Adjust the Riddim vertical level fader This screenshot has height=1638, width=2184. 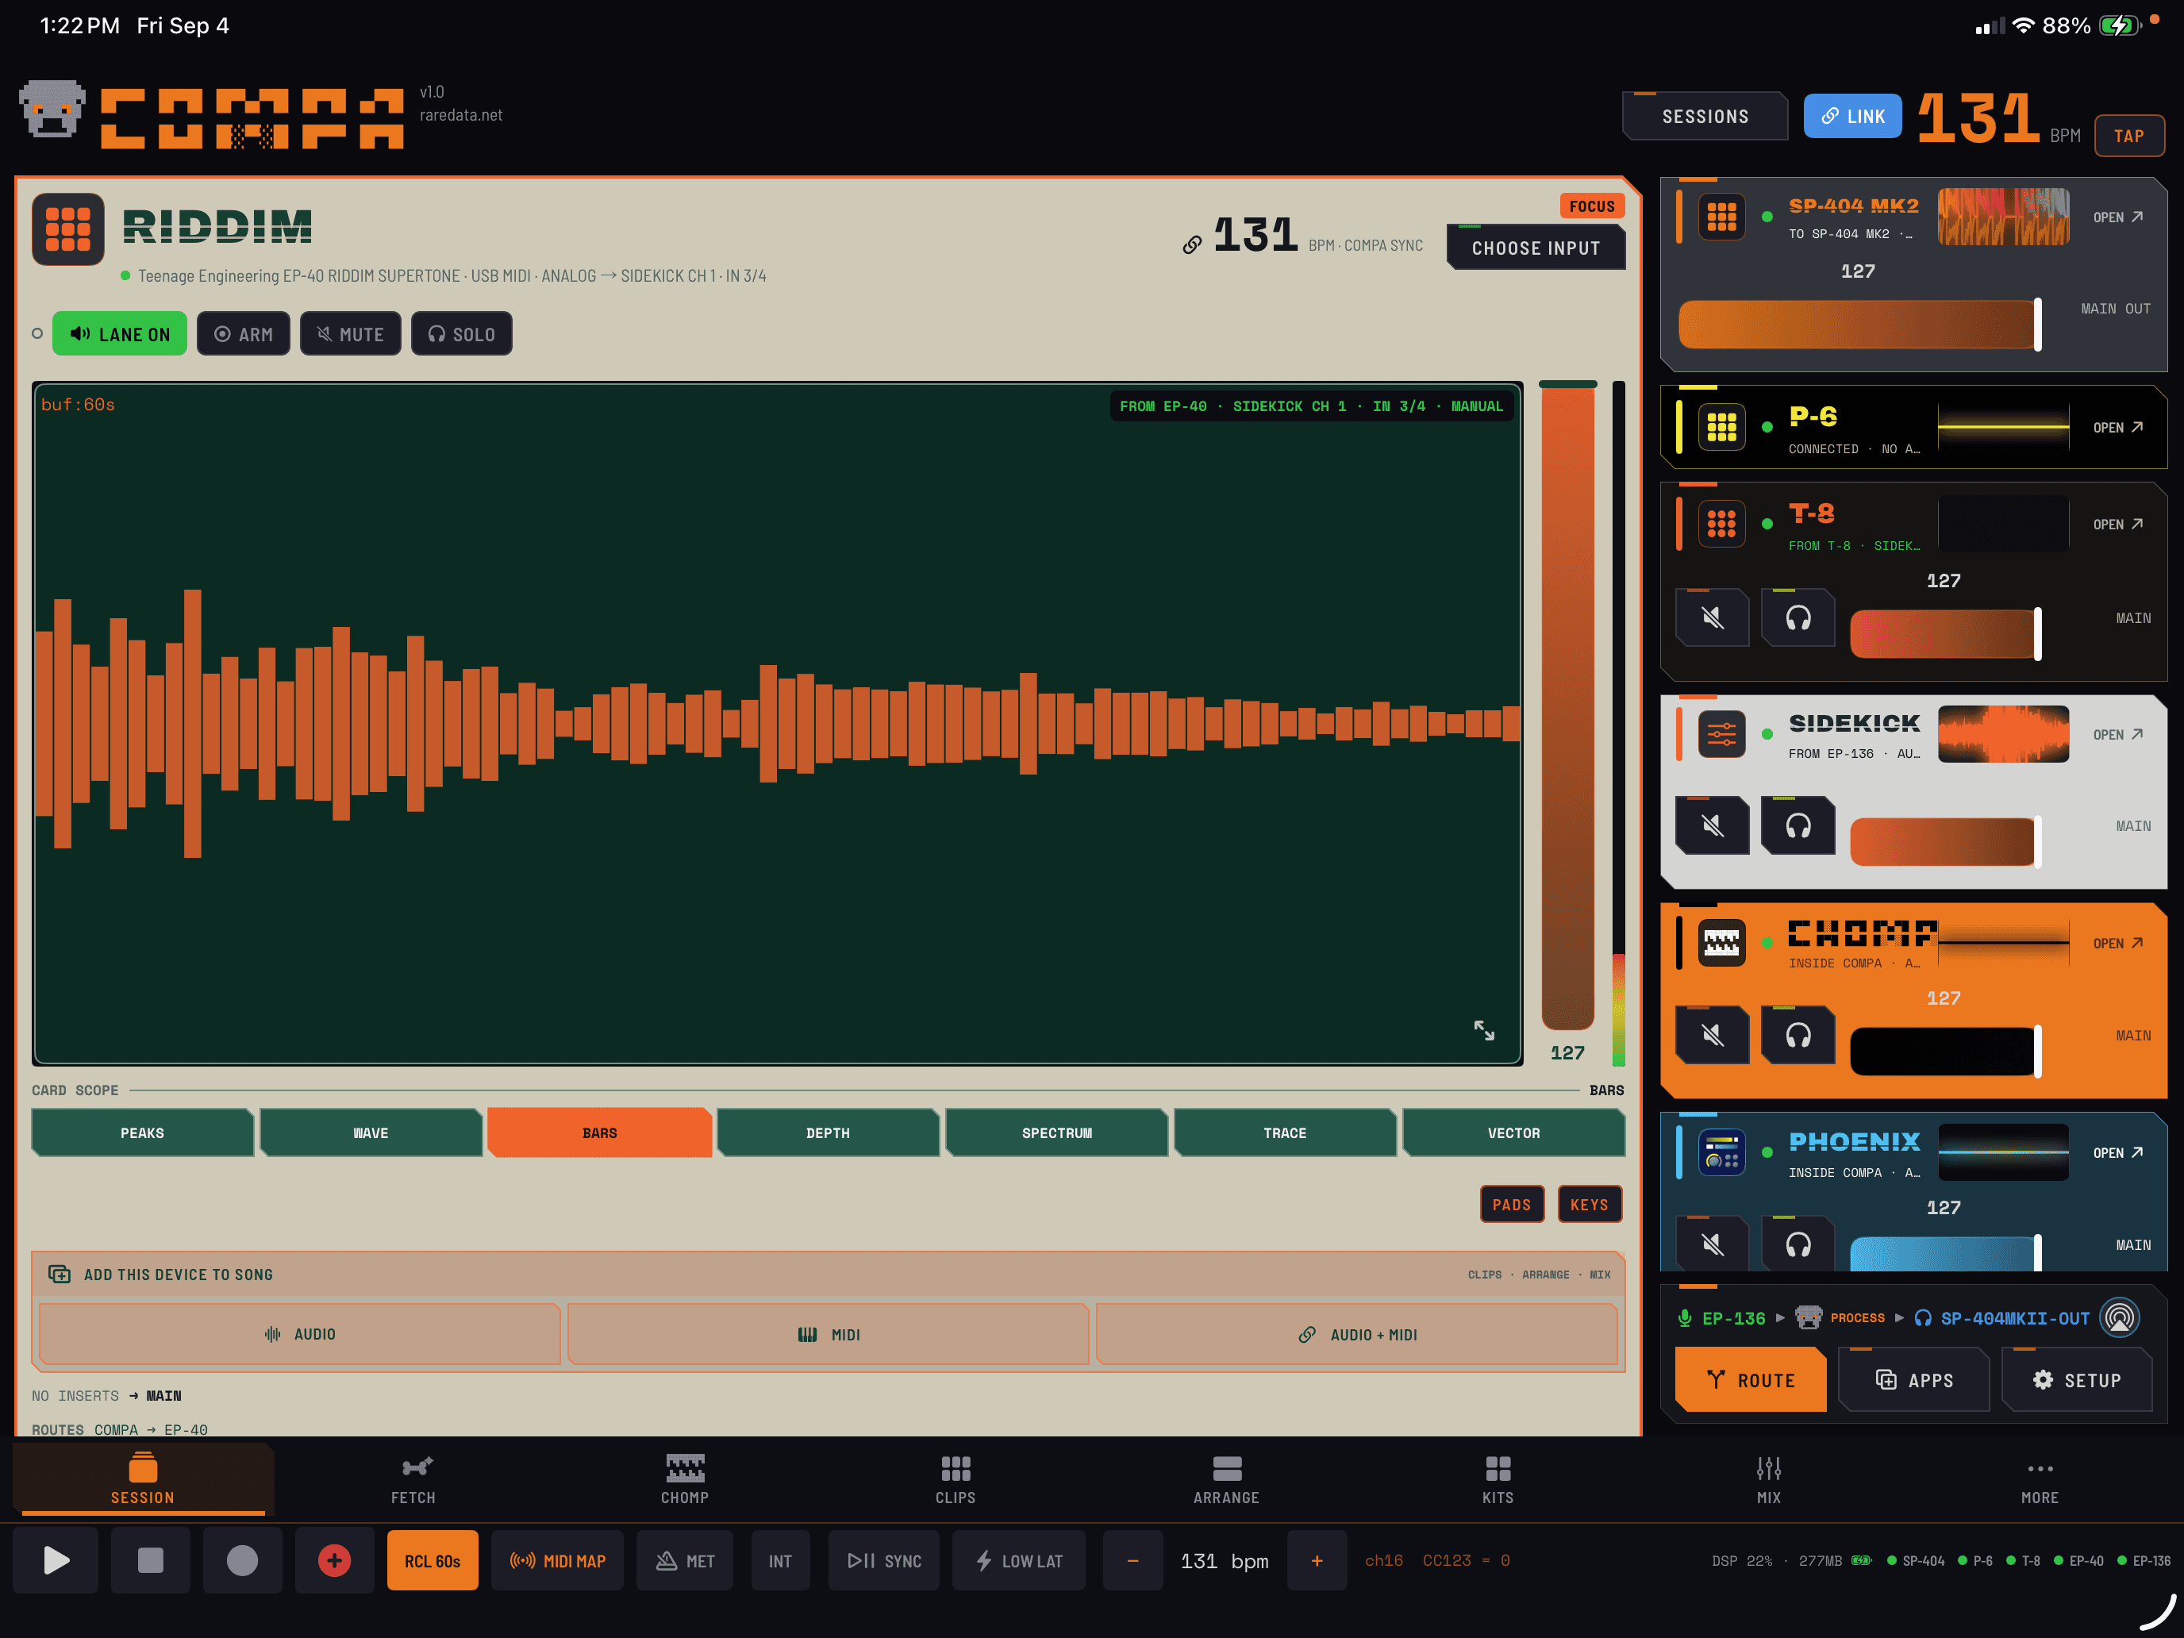coord(1567,705)
